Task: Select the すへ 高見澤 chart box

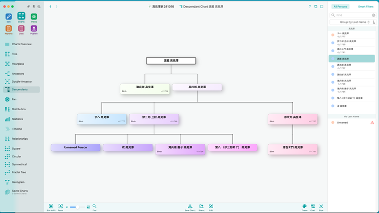Action: pos(102,119)
